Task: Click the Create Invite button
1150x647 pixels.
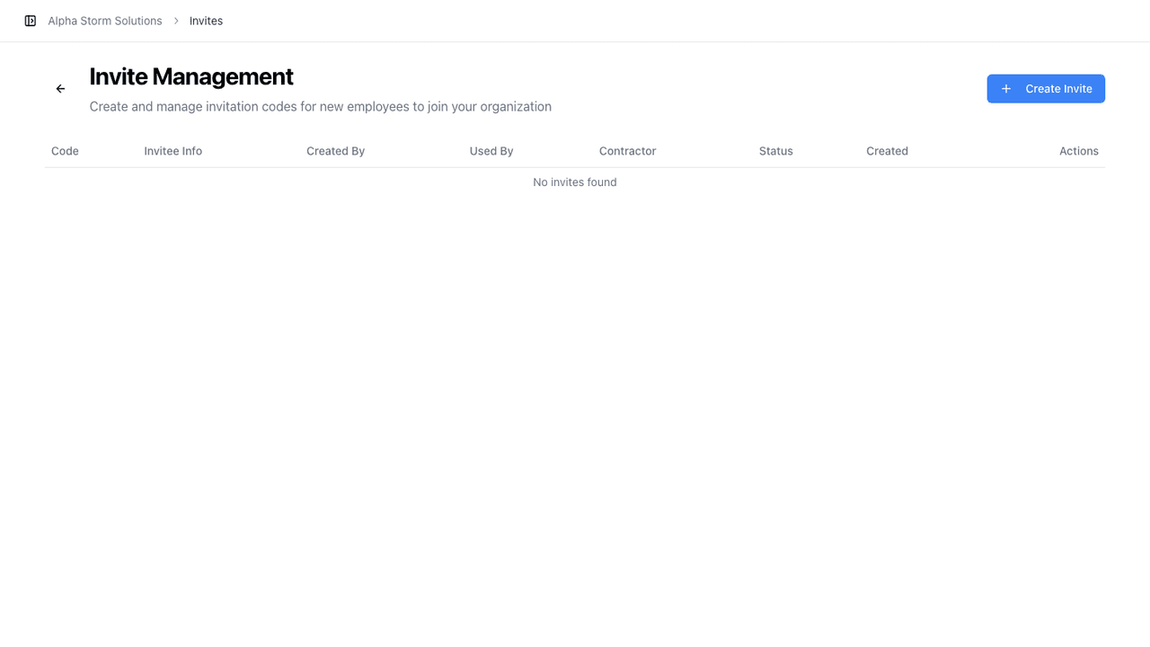Action: click(1046, 89)
